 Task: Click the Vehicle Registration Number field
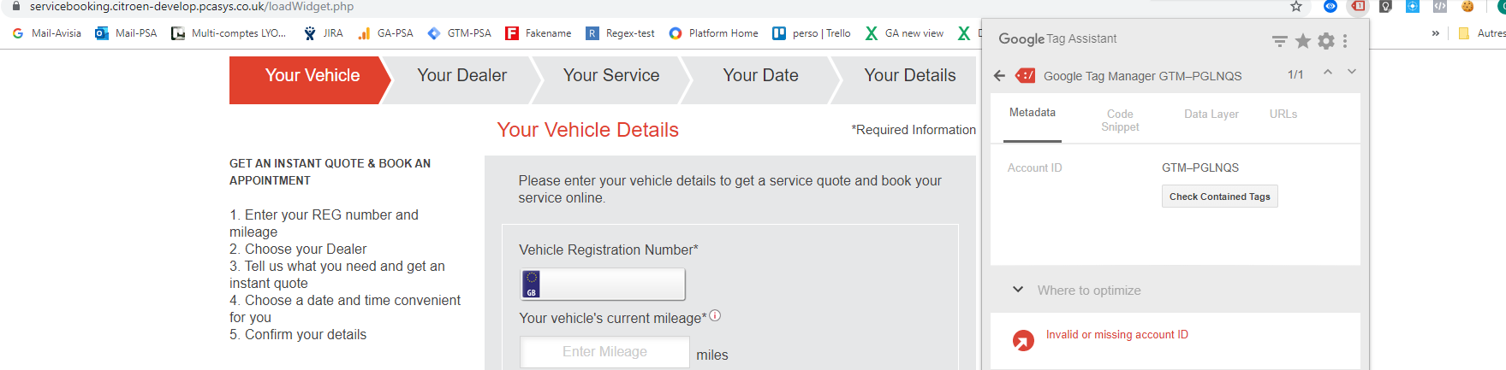tap(612, 284)
